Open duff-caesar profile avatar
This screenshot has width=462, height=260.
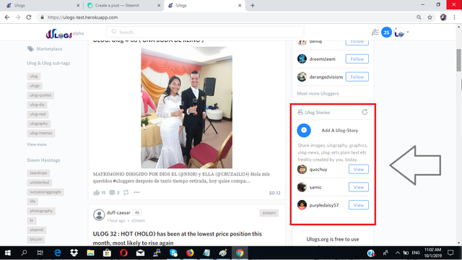[99, 215]
